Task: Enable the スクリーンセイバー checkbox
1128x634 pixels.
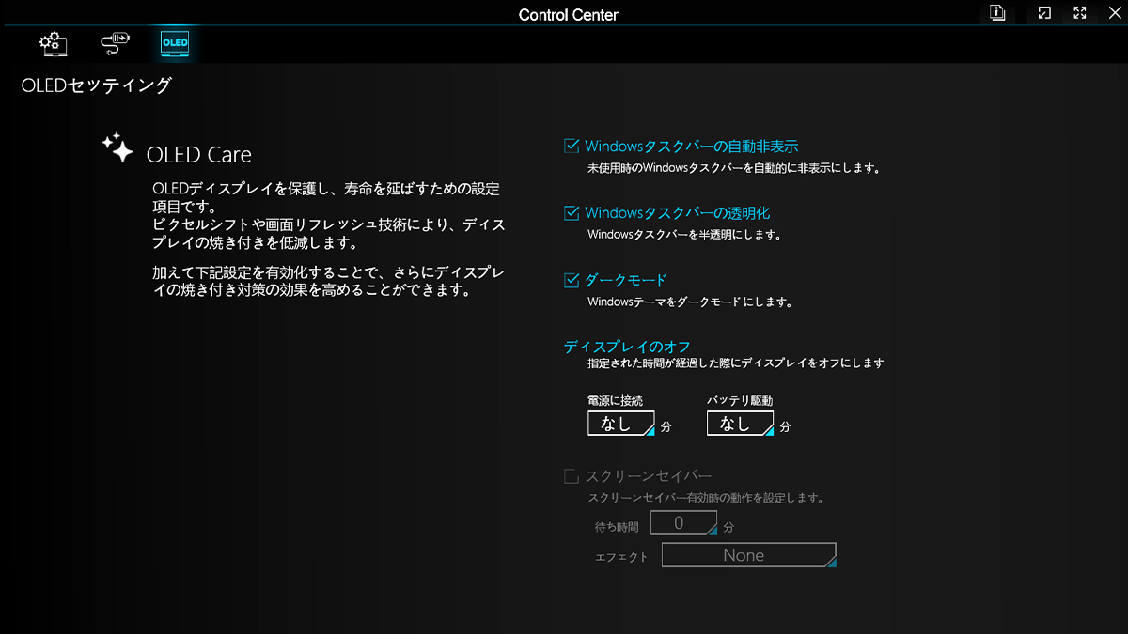Action: pyautogui.click(x=572, y=476)
